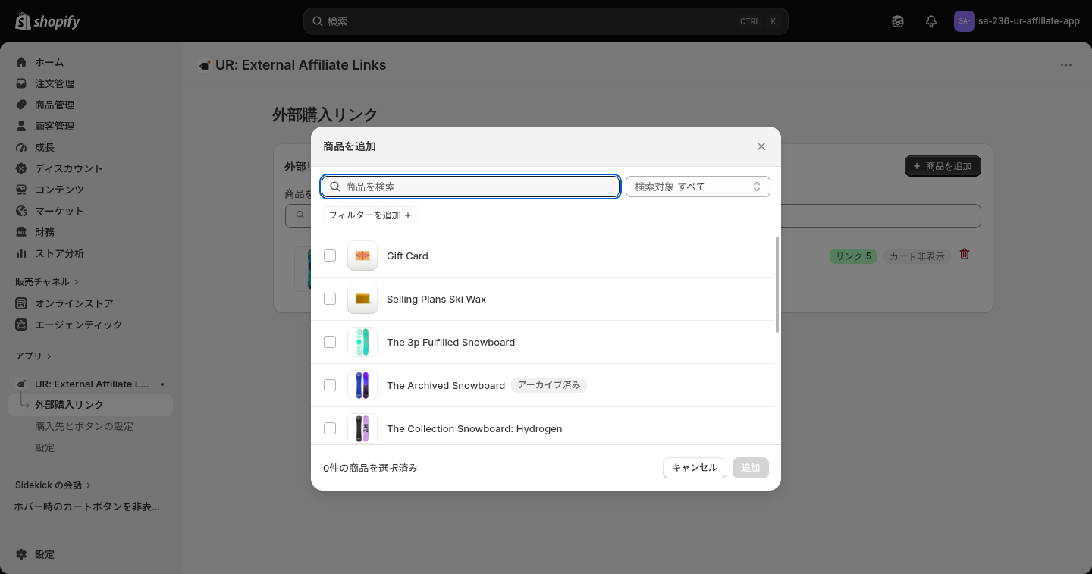Screen dimensions: 1092x574
Task: Click the 顧客管理 person icon
Action: [x=21, y=126]
